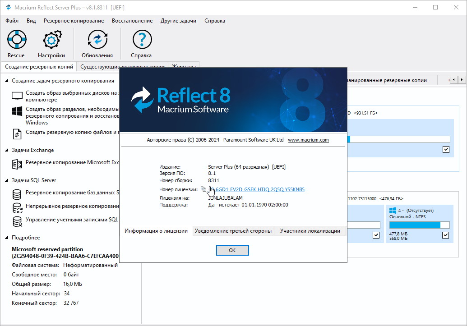Click the usage bar of the 931,51 ГБ disk

[x=398, y=139]
